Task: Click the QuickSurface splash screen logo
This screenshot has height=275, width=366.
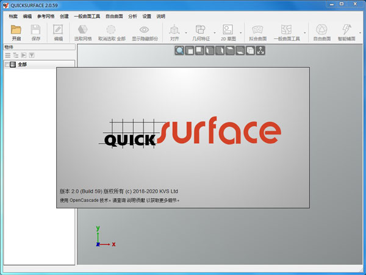Action: coord(190,132)
